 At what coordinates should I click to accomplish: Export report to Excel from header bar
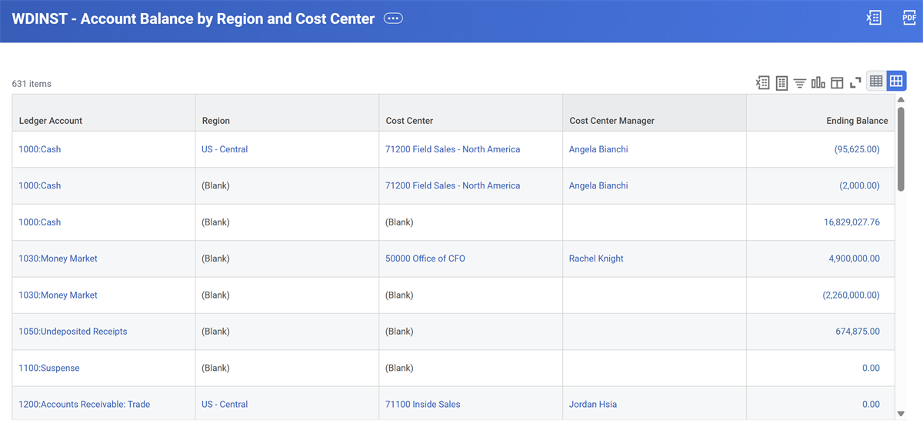coord(874,18)
